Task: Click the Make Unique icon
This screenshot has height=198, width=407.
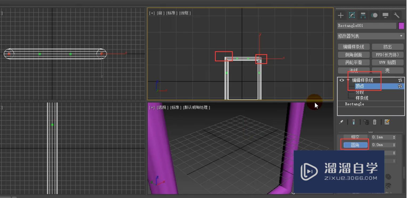Action: pyautogui.click(x=366, y=122)
